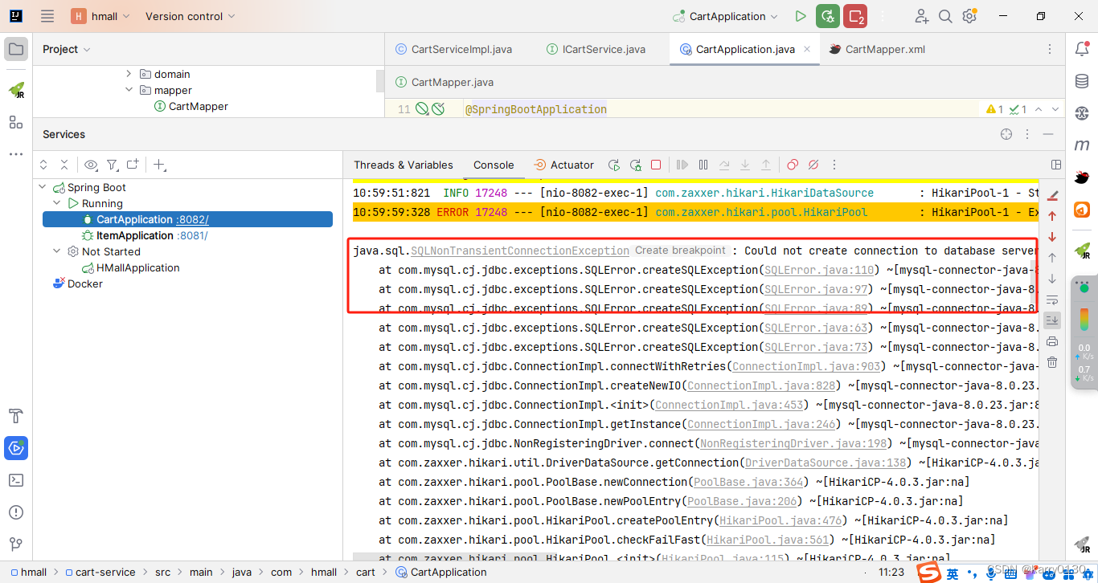The width and height of the screenshot is (1098, 583).
Task: Toggle scroll-to-end in the console
Action: point(1051,320)
